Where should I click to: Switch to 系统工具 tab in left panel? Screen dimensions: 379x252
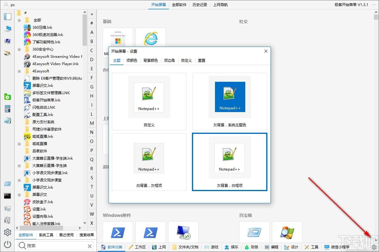tap(46, 235)
